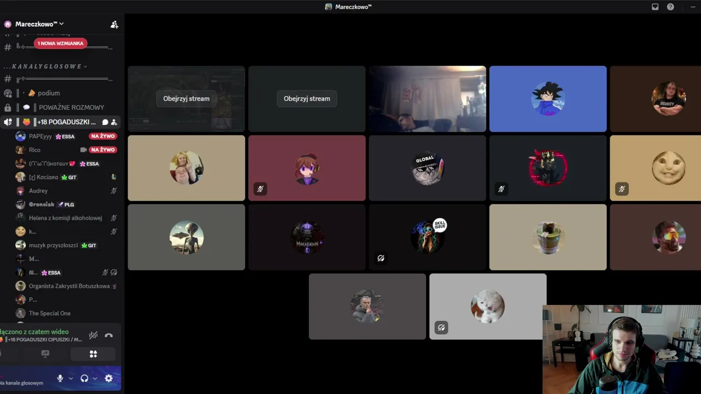The image size is (701, 394).
Task: Click deafened icon on the SKILL ISSUE avatar tile
Action: click(381, 258)
